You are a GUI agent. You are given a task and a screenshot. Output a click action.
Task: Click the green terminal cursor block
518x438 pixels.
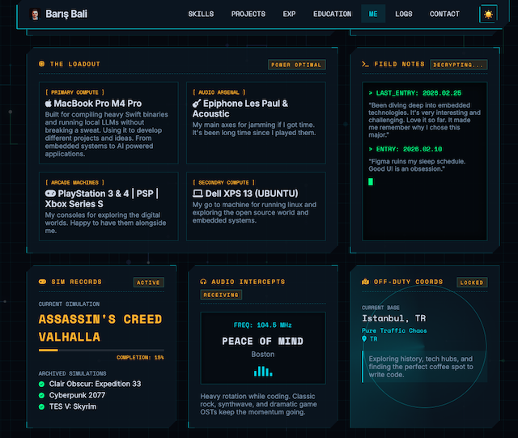371,181
